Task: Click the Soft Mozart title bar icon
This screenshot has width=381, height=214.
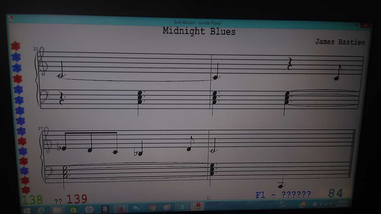Action: [11, 18]
